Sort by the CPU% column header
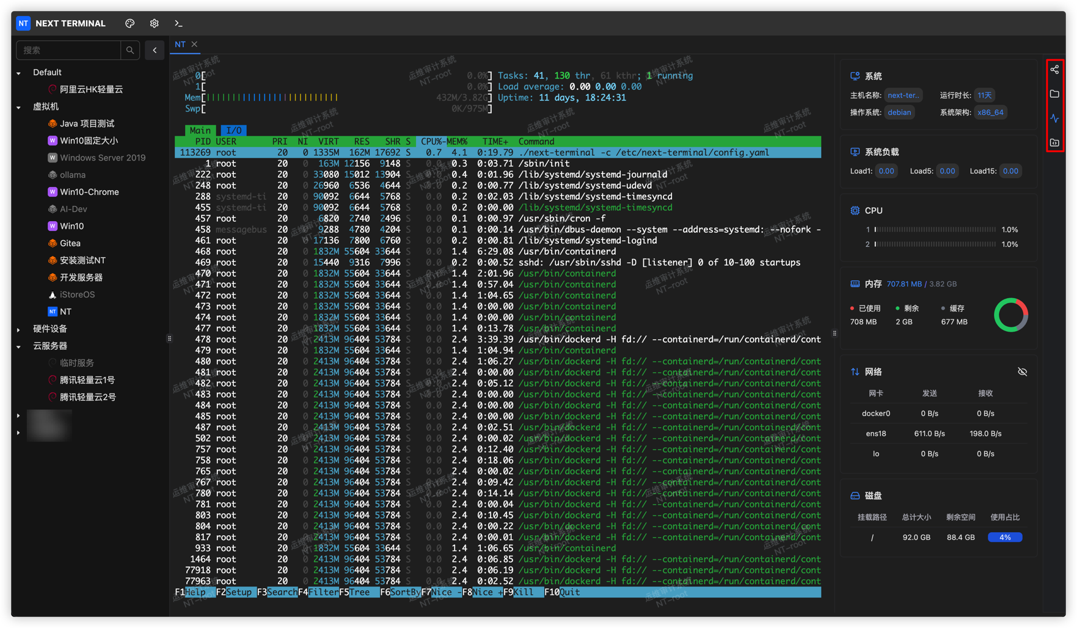 (432, 141)
